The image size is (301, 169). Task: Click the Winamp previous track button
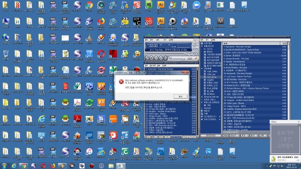[x=147, y=58]
